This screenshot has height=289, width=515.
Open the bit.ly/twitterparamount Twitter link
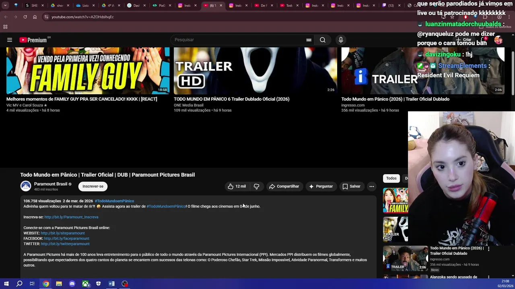point(65,244)
